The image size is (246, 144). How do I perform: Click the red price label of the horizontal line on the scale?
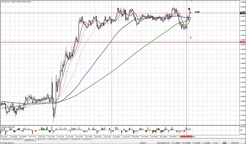243,42
